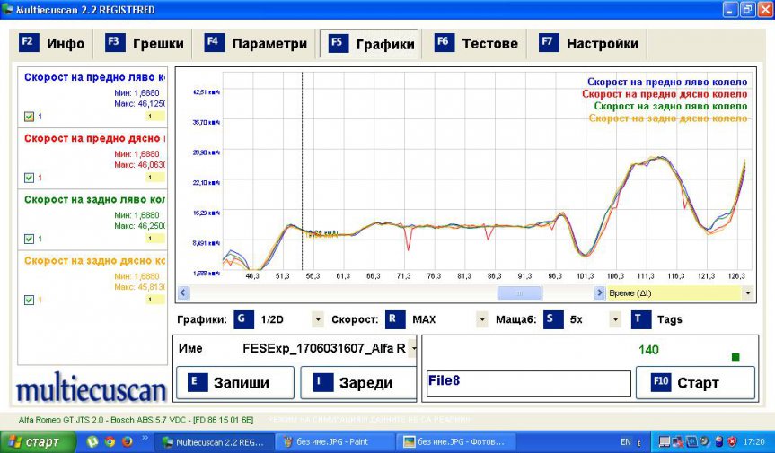Click the F10 Старт button
Image resolution: width=775 pixels, height=453 pixels.
click(695, 382)
